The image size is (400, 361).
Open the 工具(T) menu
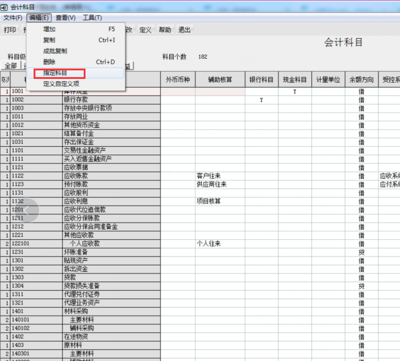coord(92,18)
